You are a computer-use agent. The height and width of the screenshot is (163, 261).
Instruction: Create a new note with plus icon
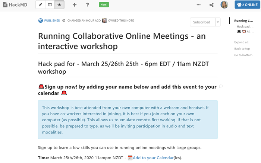click(75, 5)
